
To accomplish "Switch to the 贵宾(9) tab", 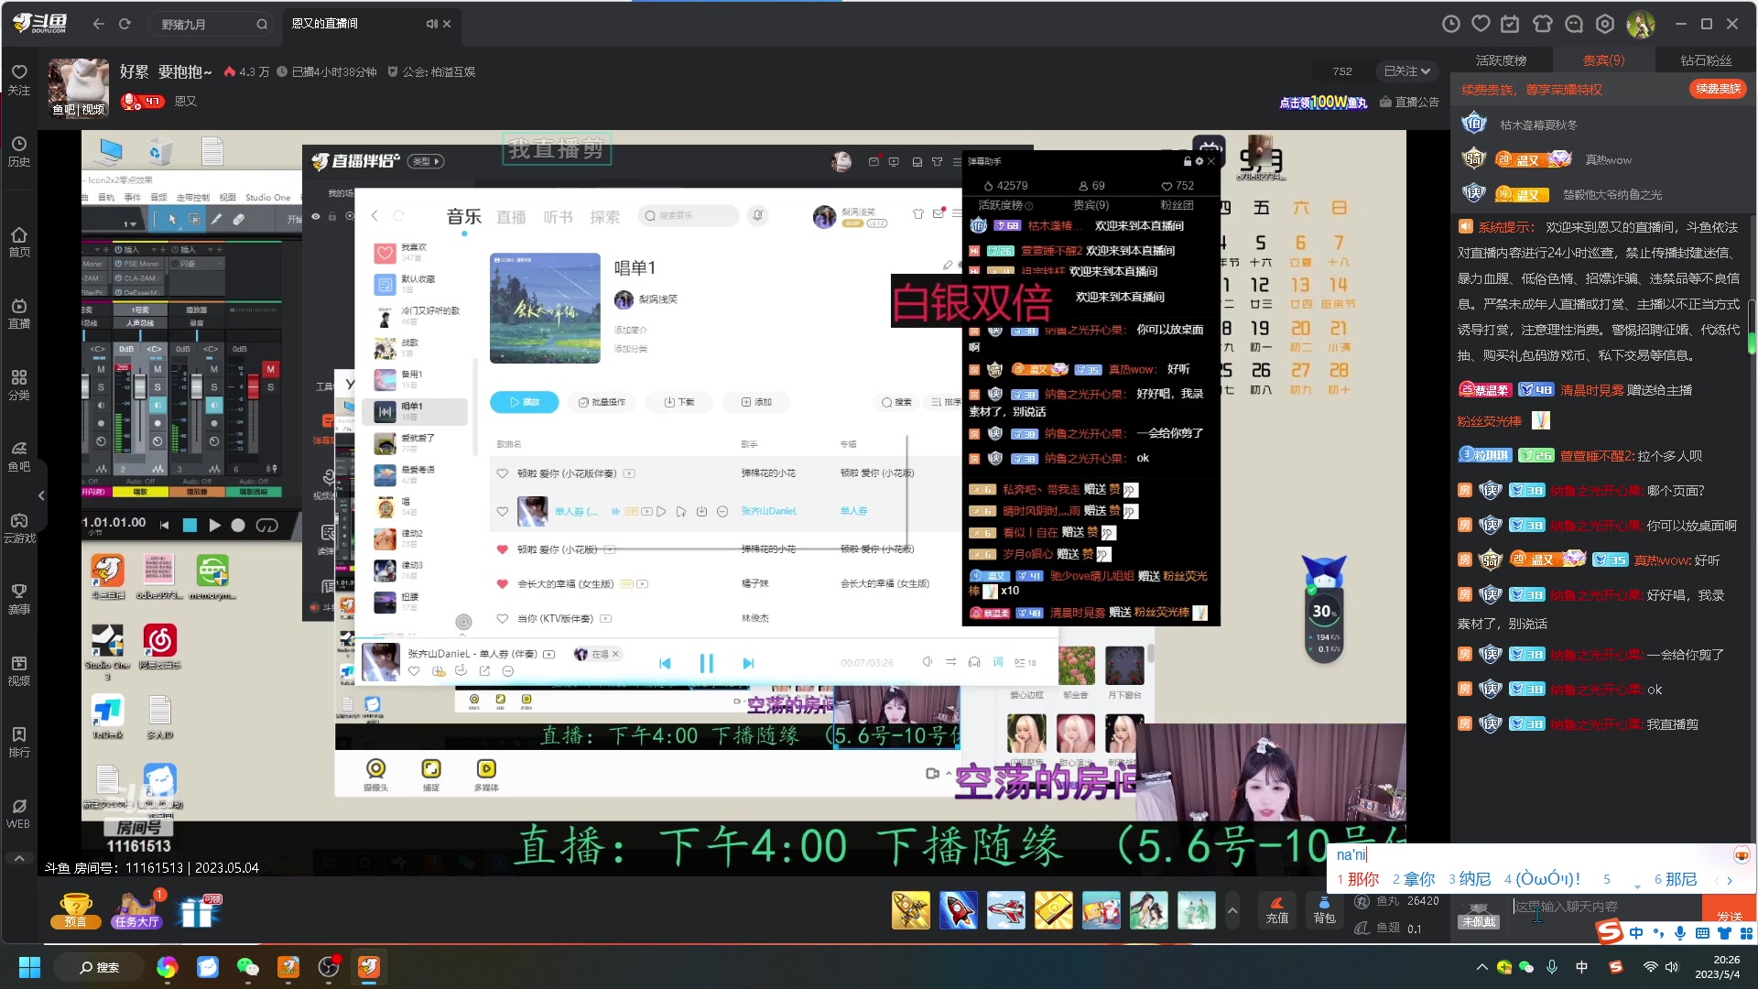I will [x=1604, y=60].
